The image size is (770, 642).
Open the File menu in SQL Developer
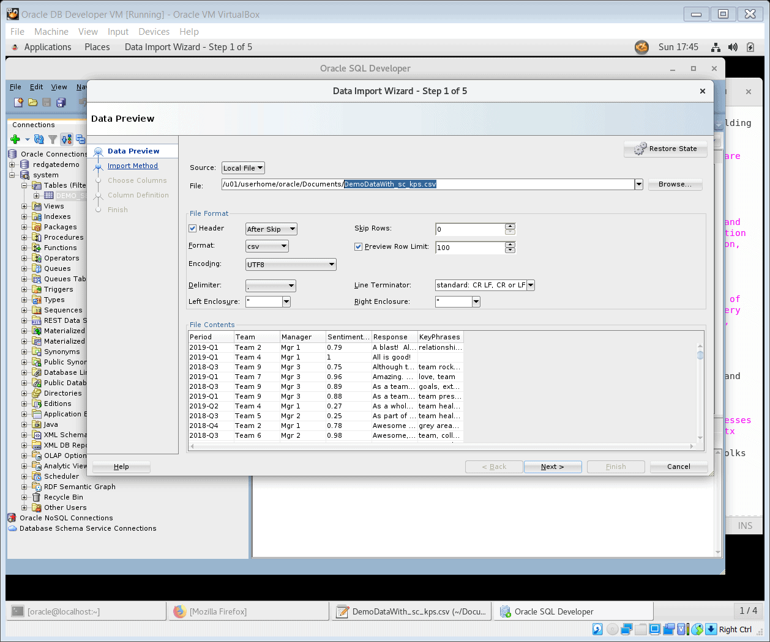15,87
